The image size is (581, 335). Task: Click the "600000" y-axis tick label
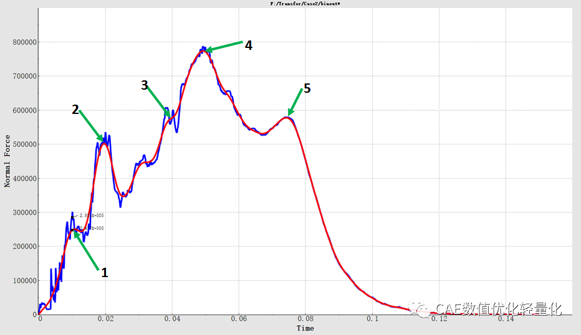pos(25,110)
